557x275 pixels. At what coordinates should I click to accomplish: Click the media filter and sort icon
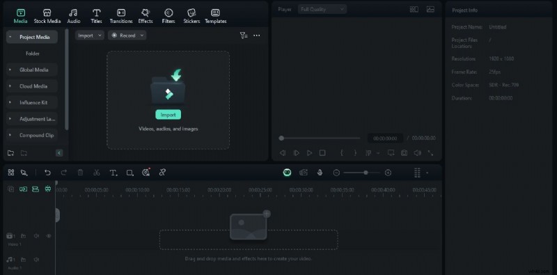tap(243, 36)
